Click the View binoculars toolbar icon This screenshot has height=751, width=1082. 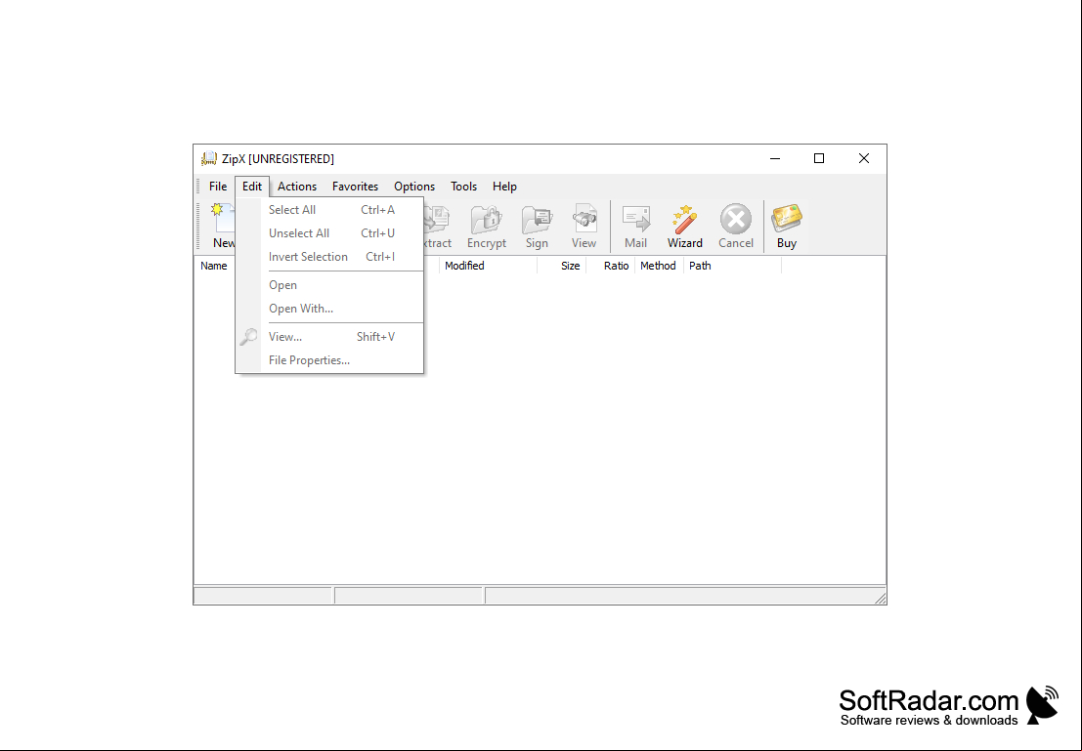tap(584, 226)
